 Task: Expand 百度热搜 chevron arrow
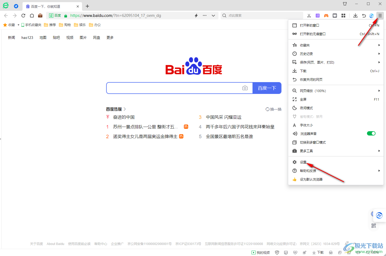click(125, 109)
